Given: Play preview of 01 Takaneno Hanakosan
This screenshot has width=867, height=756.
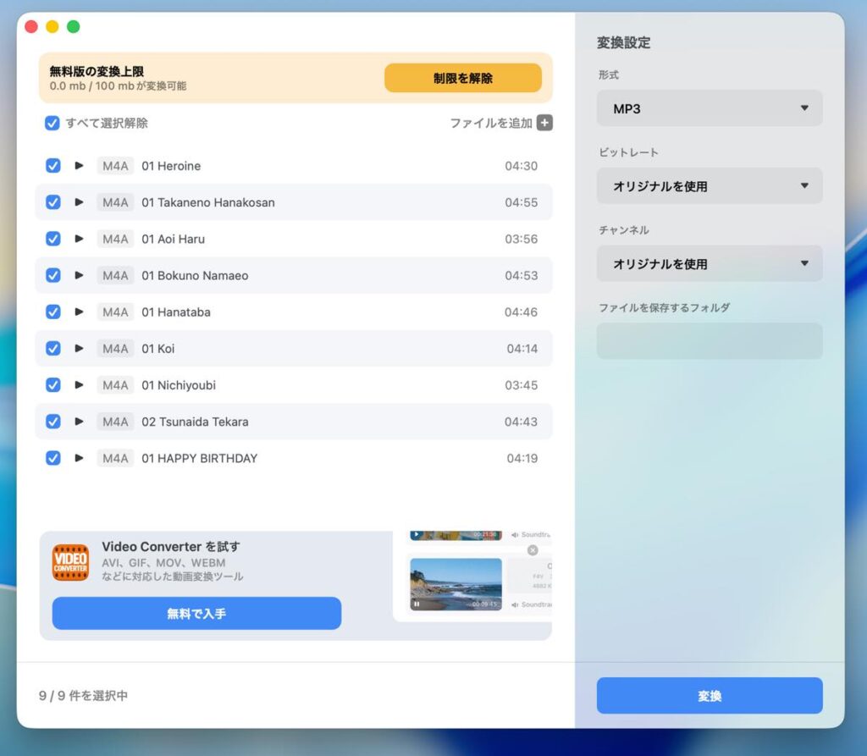Looking at the screenshot, I should [x=79, y=202].
